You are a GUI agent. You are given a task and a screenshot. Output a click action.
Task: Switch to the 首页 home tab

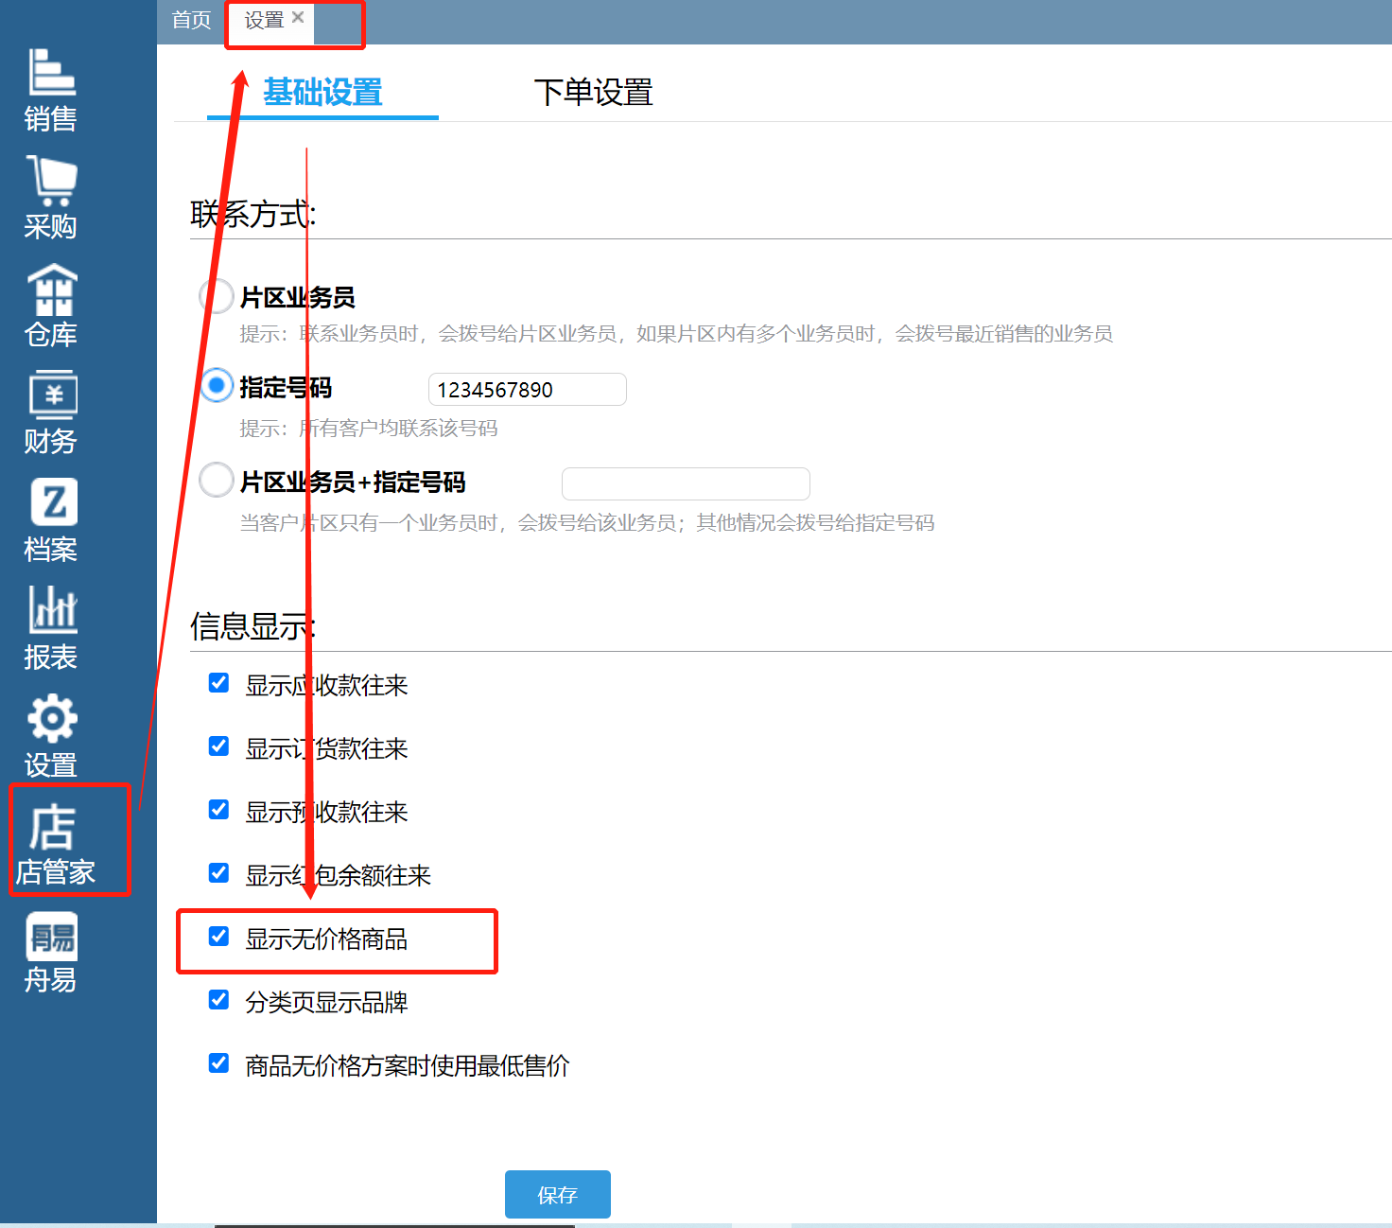click(x=192, y=20)
